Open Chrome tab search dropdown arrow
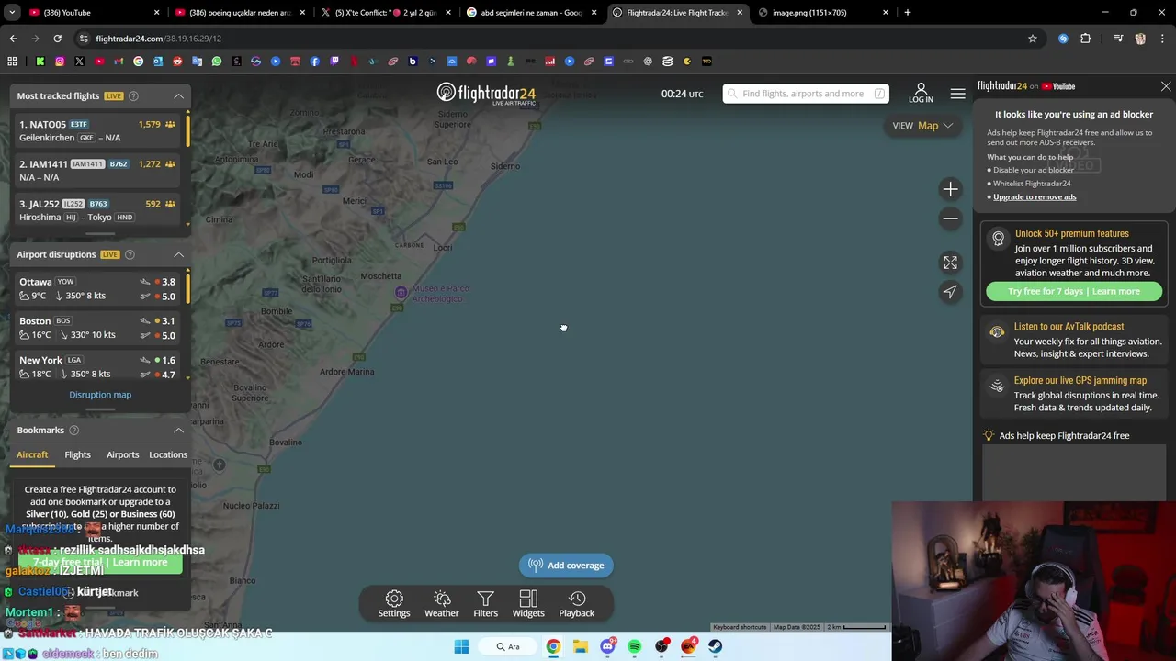 tap(13, 13)
